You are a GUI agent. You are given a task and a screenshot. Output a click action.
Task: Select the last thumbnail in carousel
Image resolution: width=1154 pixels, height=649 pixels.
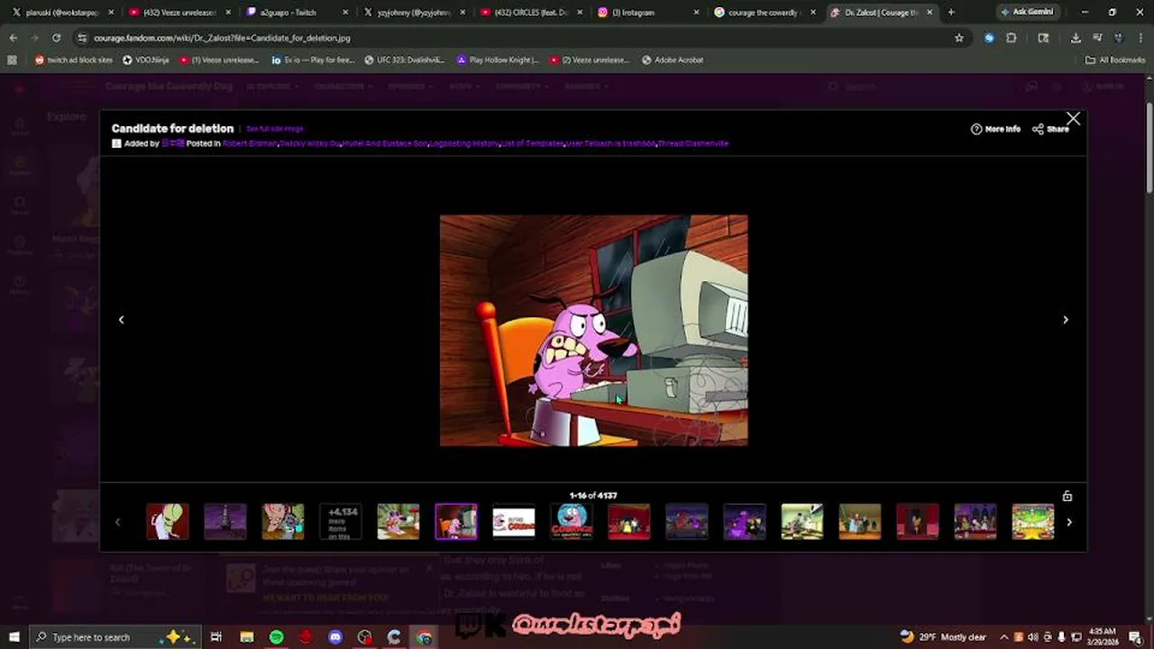coord(1033,522)
